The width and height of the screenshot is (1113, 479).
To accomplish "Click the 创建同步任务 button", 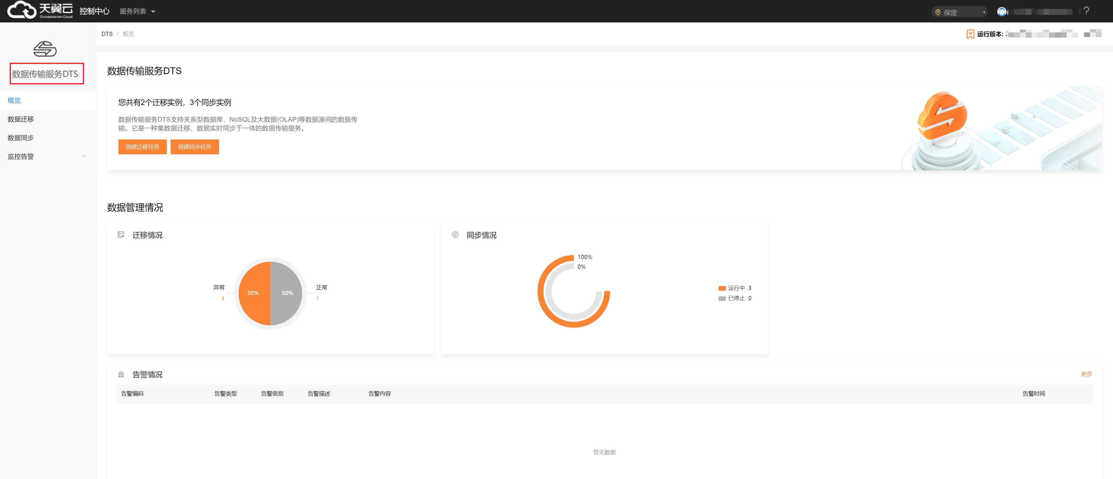I will click(195, 147).
